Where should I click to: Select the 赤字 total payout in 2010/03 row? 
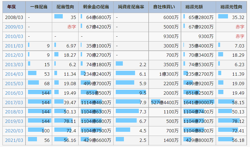tap(240, 36)
